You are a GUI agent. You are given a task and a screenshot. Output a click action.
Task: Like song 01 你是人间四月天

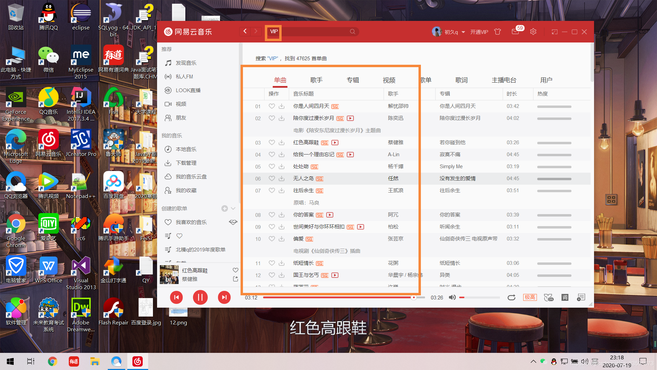click(x=272, y=106)
